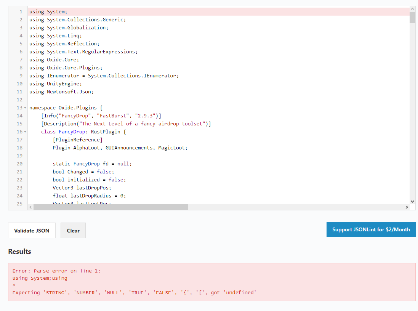Click 'class FancyDrop: RustPlugin {' line
Image resolution: width=418 pixels, height=311 pixels.
pyautogui.click(x=83, y=132)
